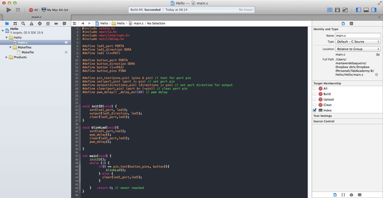Show the File inspector

(x=343, y=24)
